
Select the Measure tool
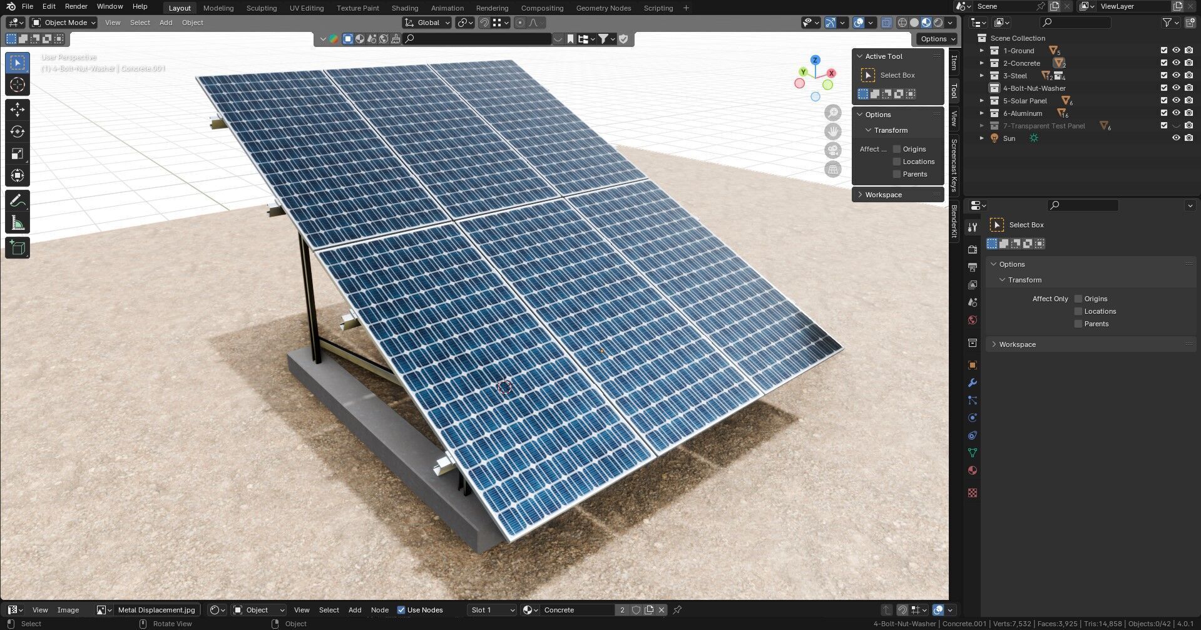(x=18, y=223)
